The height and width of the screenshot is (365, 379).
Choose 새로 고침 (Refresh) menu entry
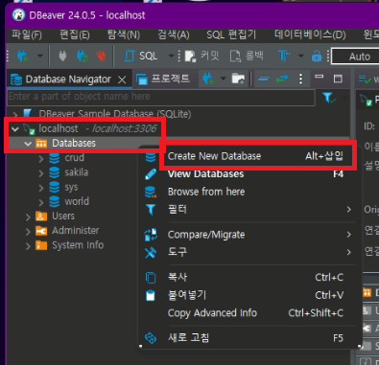pos(250,338)
